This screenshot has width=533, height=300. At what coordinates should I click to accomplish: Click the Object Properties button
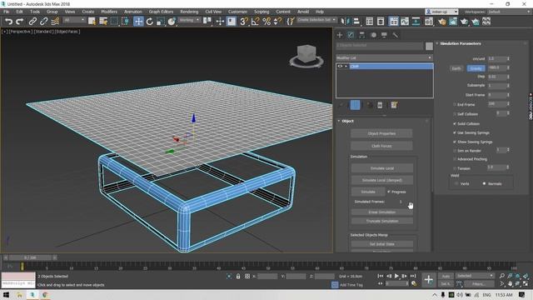point(381,133)
